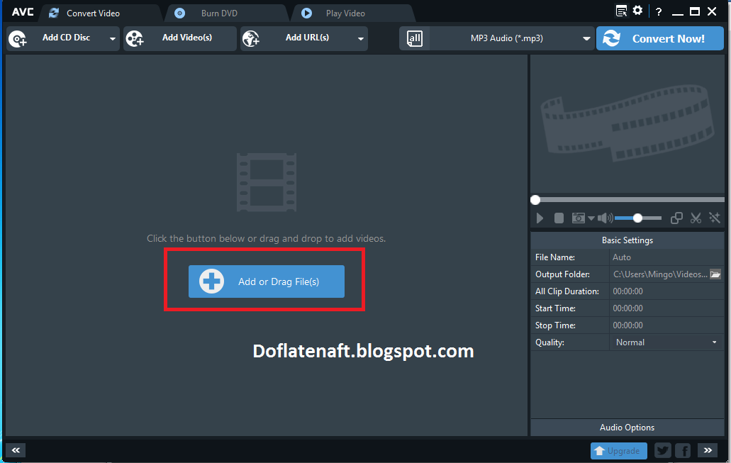Click the plus icon on Add Files button

(x=212, y=281)
